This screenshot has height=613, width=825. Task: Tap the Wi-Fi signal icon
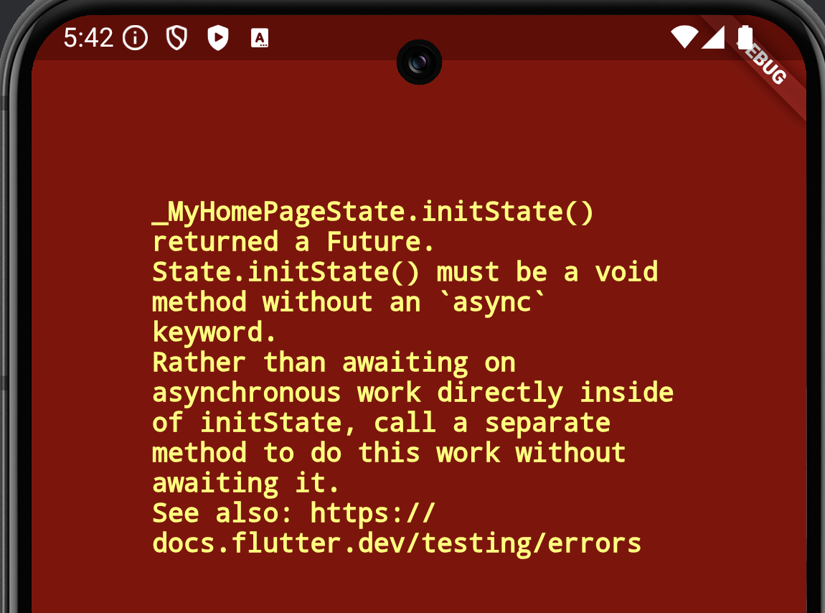[684, 37]
